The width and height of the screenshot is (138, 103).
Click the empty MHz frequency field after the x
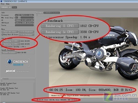point(27,18)
